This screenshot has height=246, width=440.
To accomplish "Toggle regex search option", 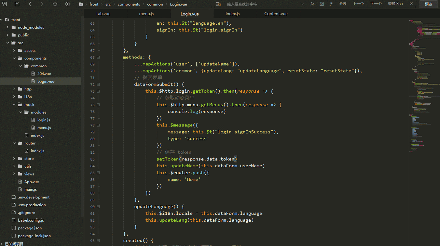I will (x=331, y=4).
